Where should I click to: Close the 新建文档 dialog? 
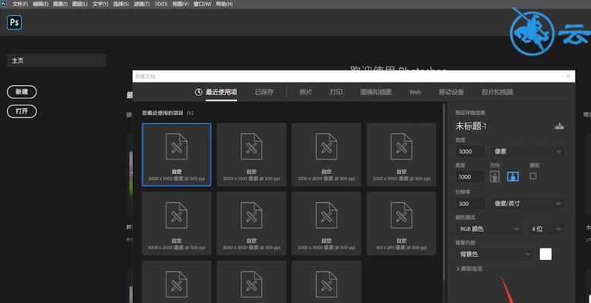[568, 77]
